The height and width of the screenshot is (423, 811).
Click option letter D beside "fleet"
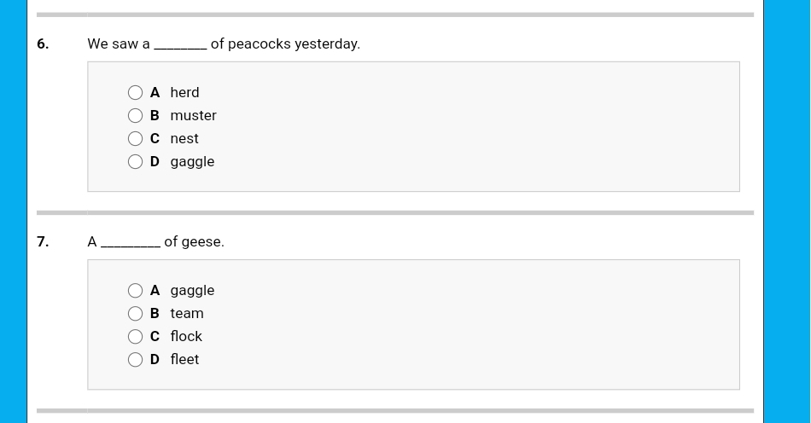pos(155,360)
